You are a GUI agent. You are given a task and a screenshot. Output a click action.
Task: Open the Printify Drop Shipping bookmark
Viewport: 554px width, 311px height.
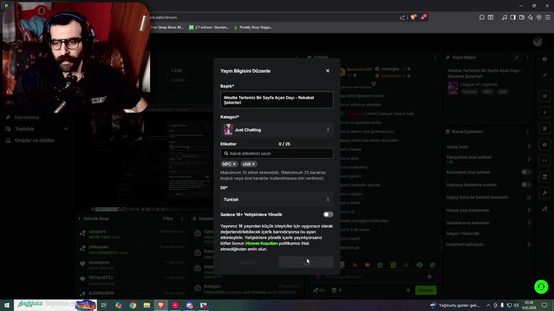(253, 27)
